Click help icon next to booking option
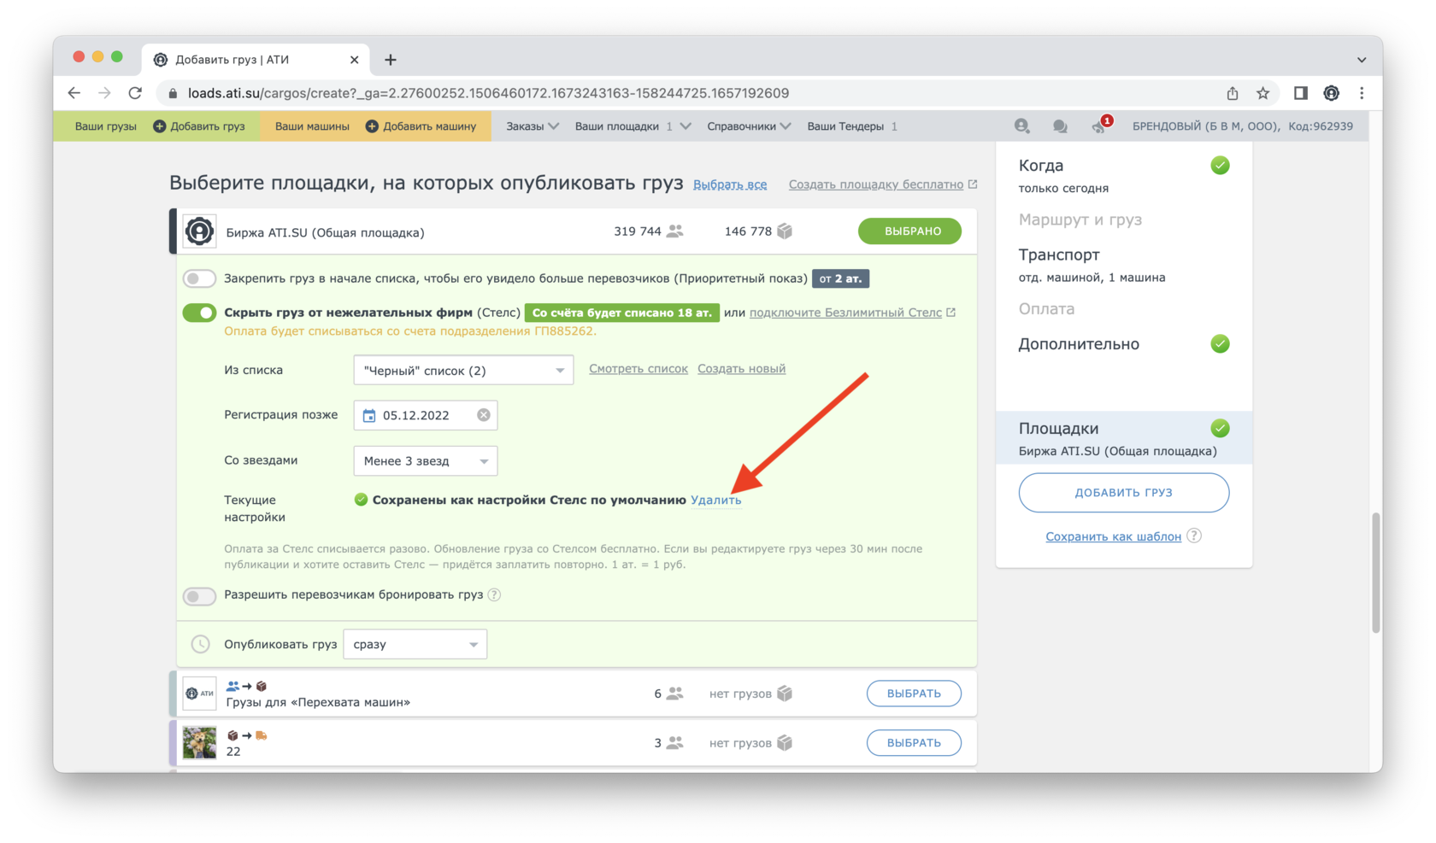Image resolution: width=1436 pixels, height=843 pixels. 494,594
